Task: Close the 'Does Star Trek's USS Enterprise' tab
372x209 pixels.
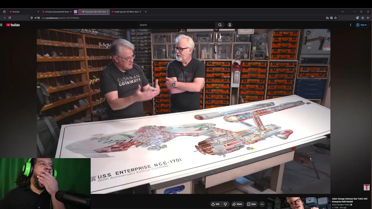Action: tap(108, 12)
